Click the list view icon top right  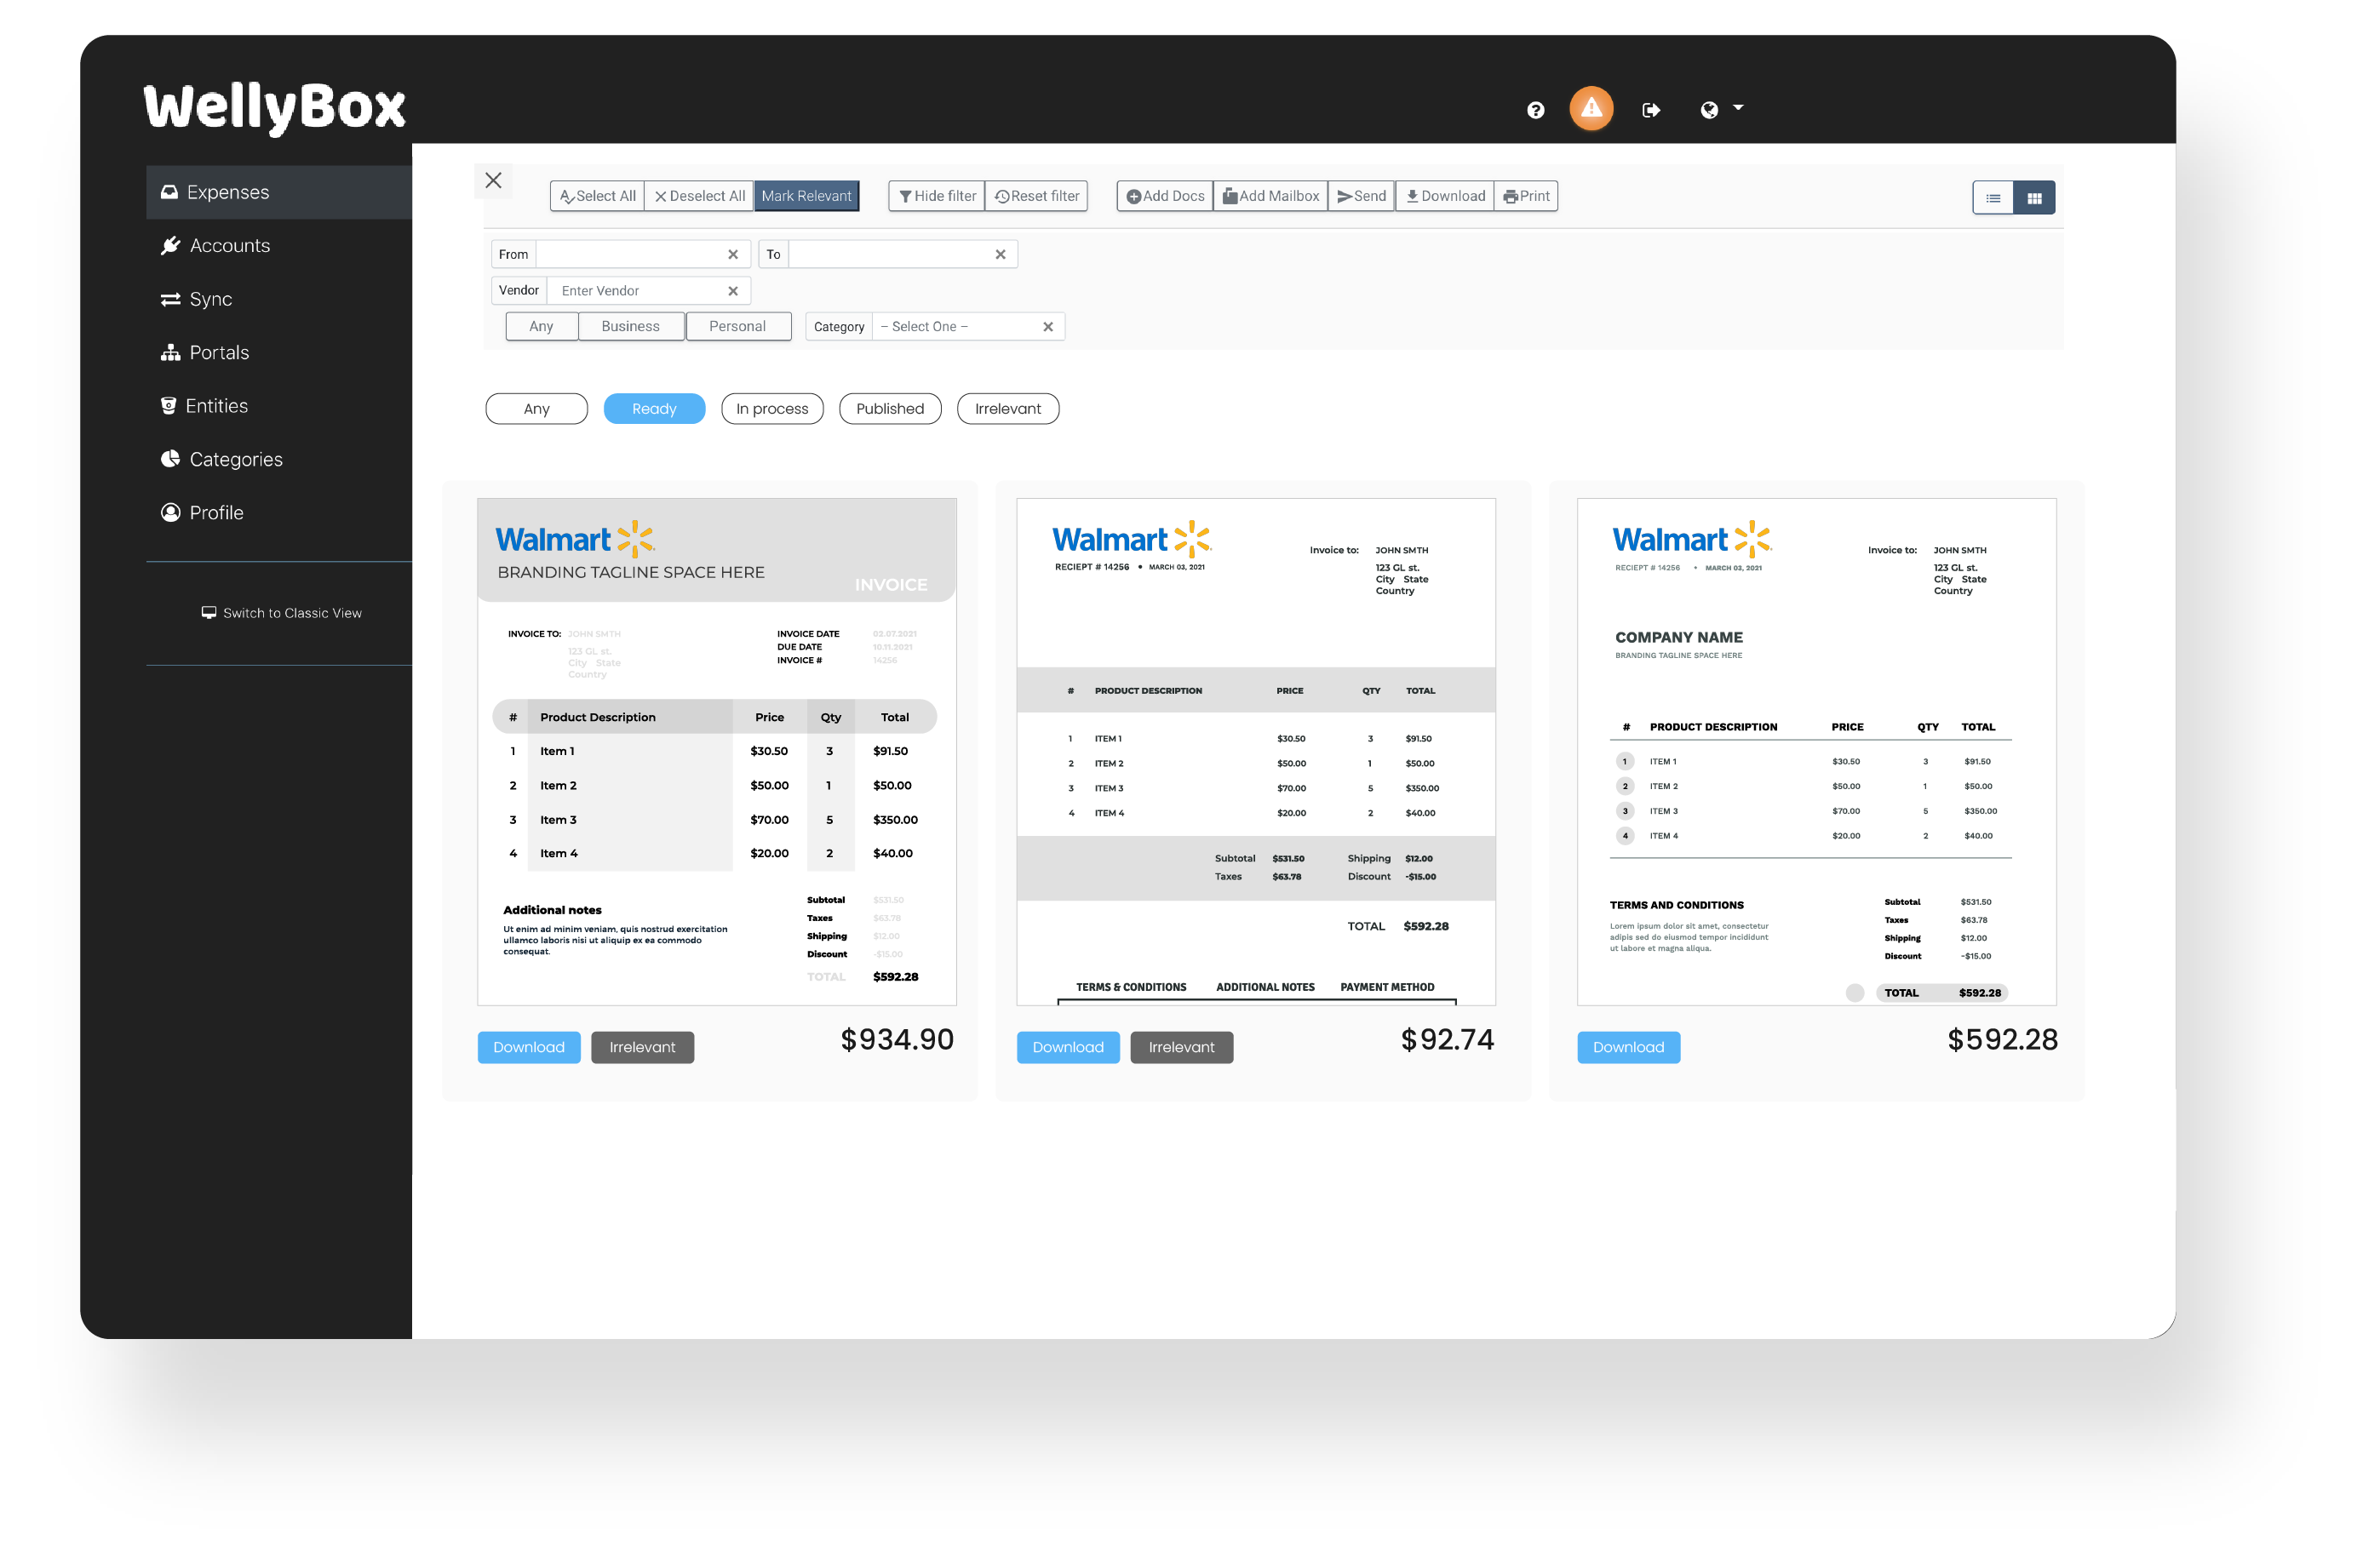pos(1993,194)
